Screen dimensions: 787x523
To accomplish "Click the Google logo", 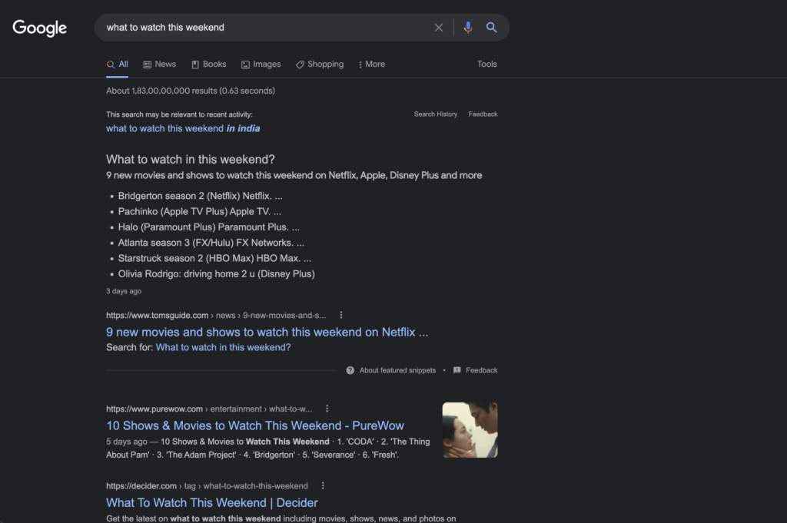I will pyautogui.click(x=40, y=28).
